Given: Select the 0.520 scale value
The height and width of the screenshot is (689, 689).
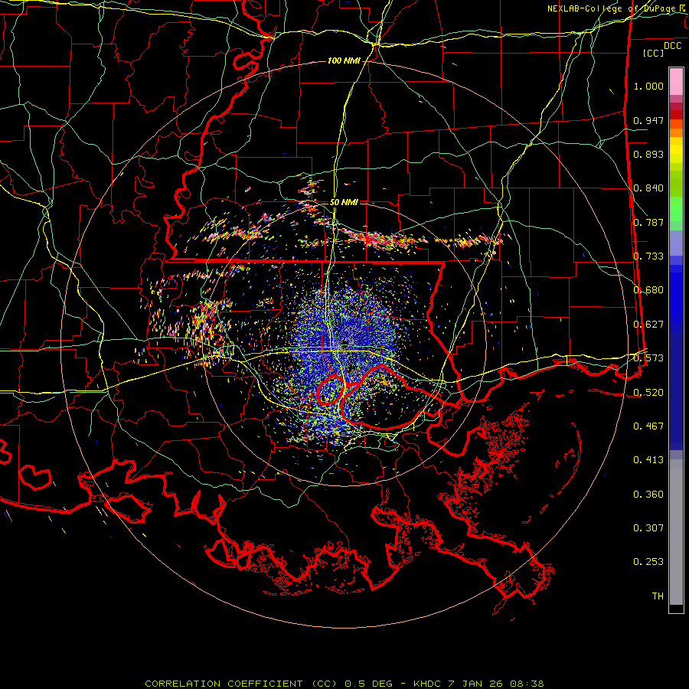Looking at the screenshot, I should [648, 393].
